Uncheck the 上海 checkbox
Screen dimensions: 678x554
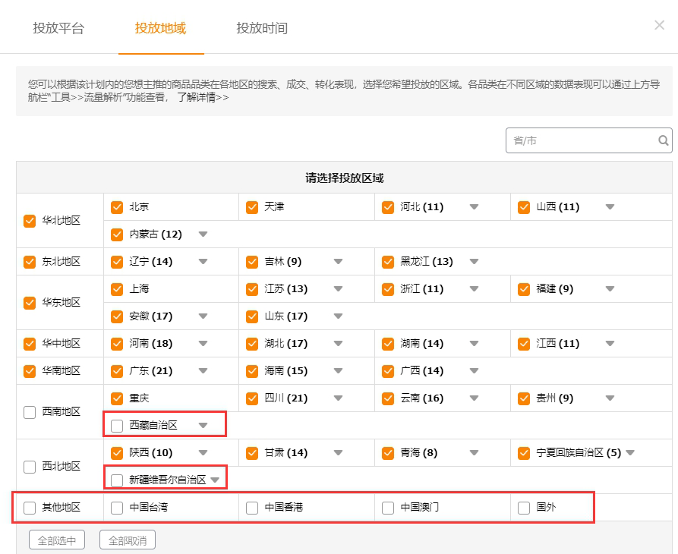click(x=117, y=289)
